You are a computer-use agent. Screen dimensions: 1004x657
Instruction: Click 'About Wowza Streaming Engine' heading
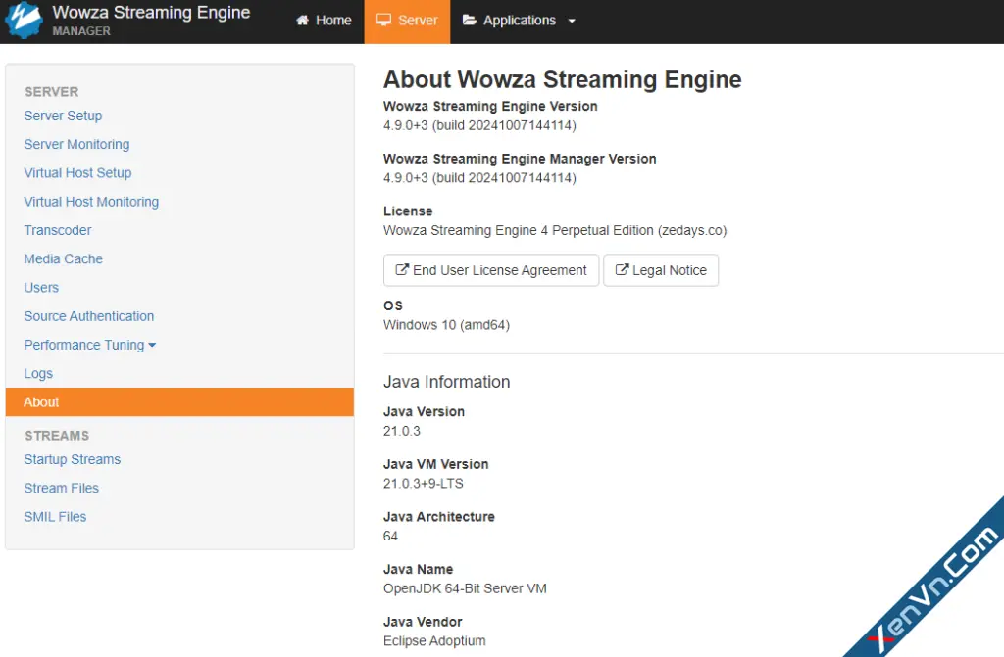(x=562, y=80)
